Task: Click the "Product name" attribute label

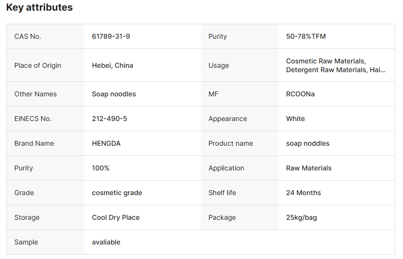Action: tap(230, 143)
